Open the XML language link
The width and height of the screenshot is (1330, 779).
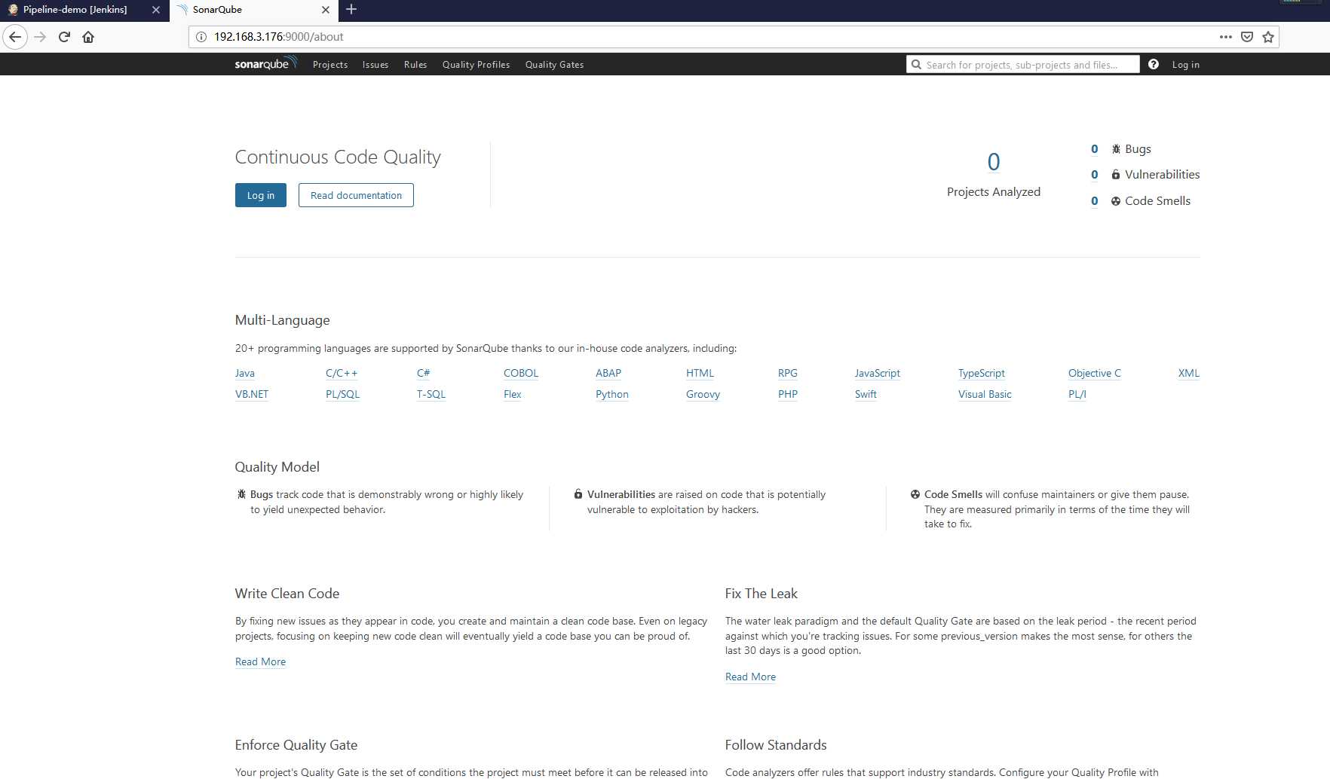[x=1189, y=373]
